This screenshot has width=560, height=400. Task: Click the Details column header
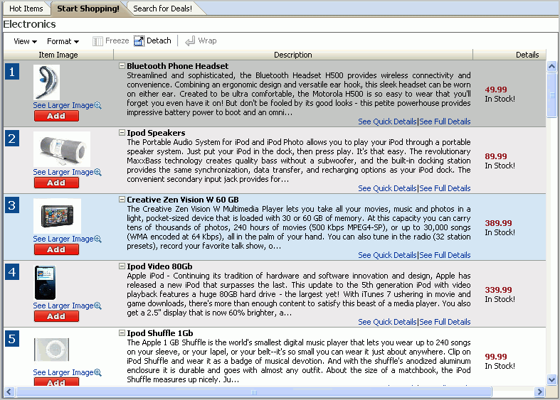[x=509, y=55]
